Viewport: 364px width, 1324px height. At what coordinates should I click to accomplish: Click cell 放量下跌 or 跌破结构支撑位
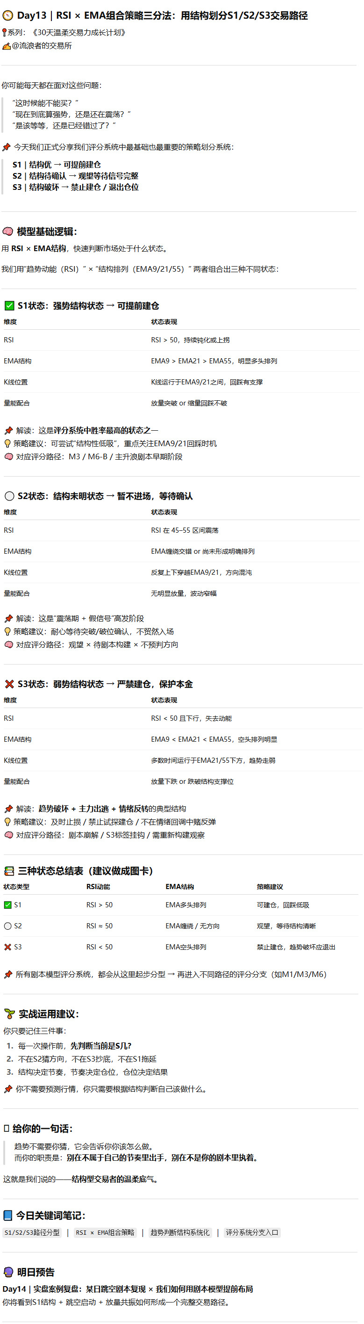(x=192, y=781)
